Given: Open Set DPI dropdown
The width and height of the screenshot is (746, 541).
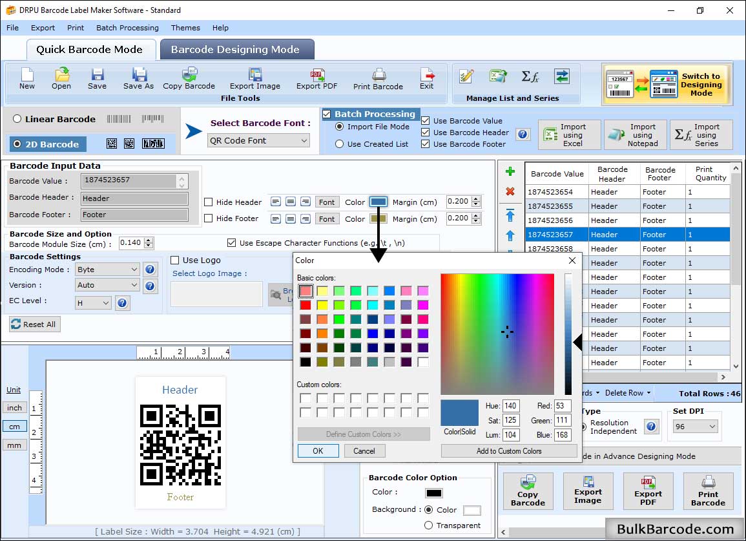Looking at the screenshot, I should 696,427.
